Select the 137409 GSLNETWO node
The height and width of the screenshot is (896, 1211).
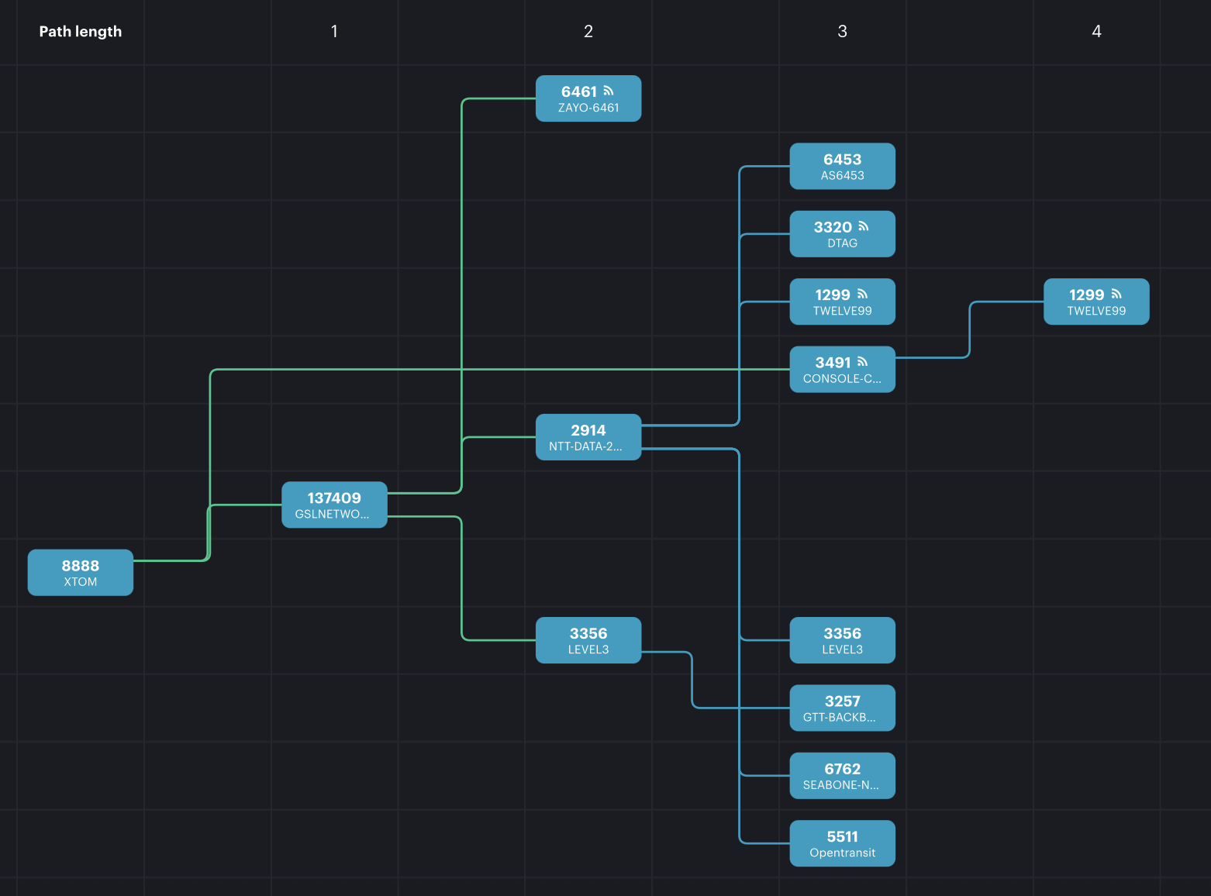334,505
